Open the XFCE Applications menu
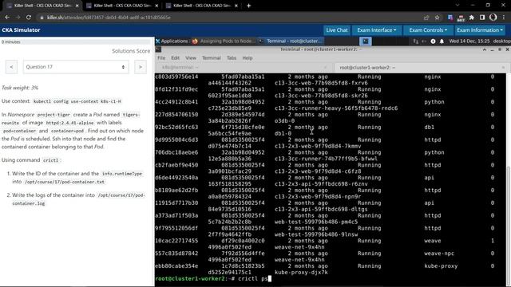Image resolution: width=511 pixels, height=287 pixels. (172, 41)
